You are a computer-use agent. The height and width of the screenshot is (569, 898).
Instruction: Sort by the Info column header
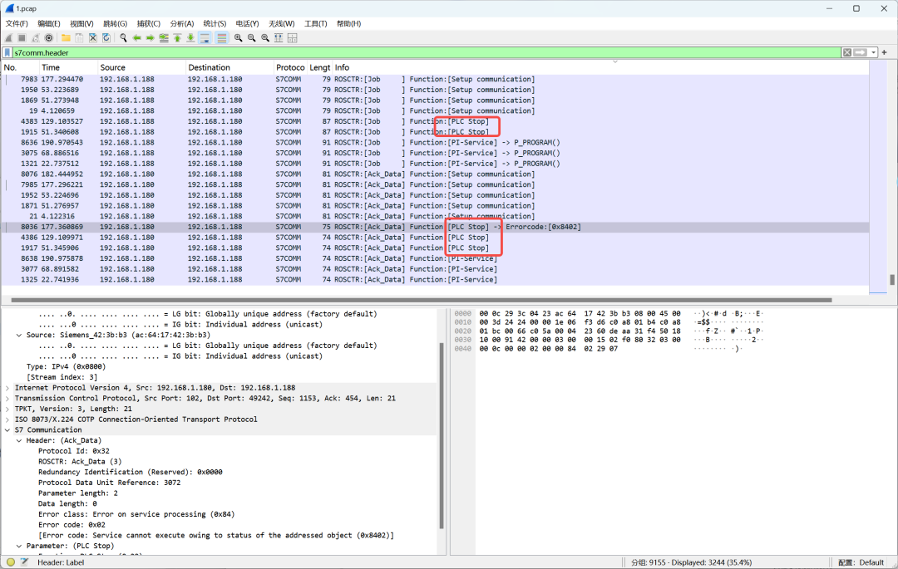point(601,67)
